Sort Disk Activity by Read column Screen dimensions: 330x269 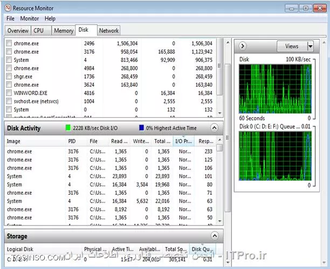point(119,141)
